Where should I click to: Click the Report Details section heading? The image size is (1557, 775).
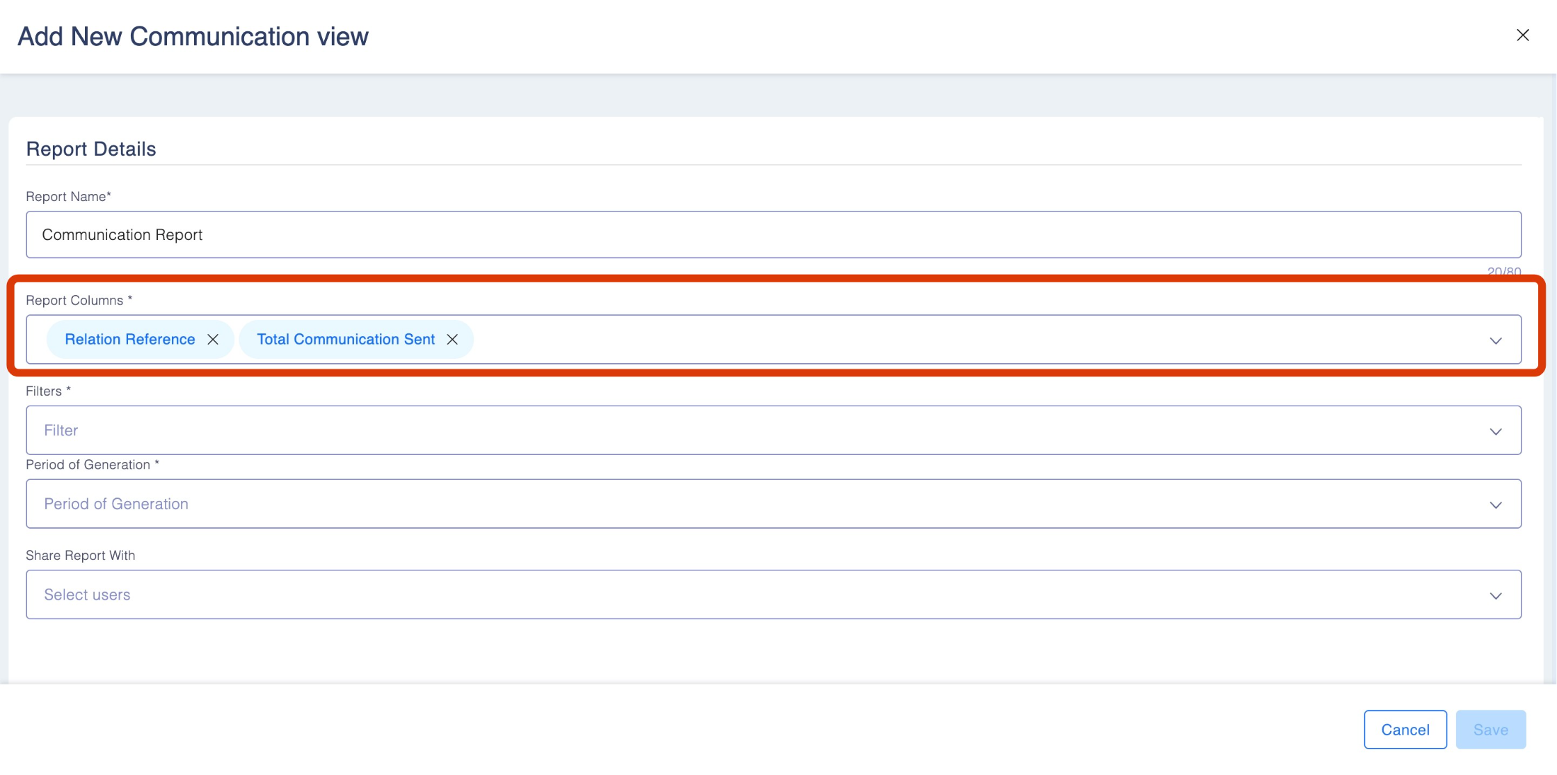[91, 149]
